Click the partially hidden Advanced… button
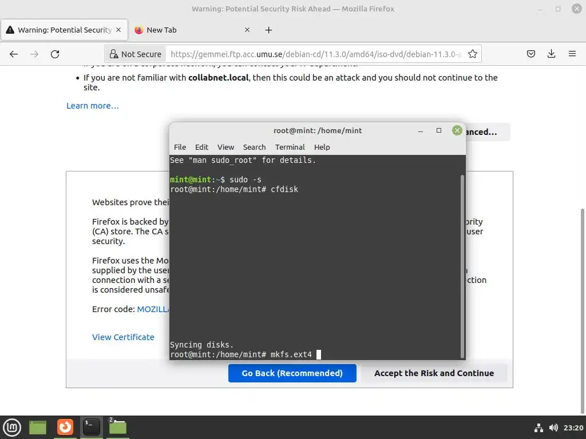The image size is (586, 439). pos(488,132)
